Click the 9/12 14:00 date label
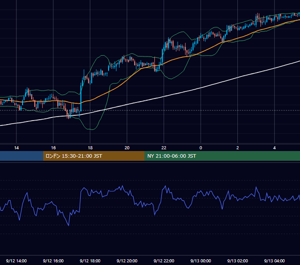300x265 pixels. [x=16, y=261]
